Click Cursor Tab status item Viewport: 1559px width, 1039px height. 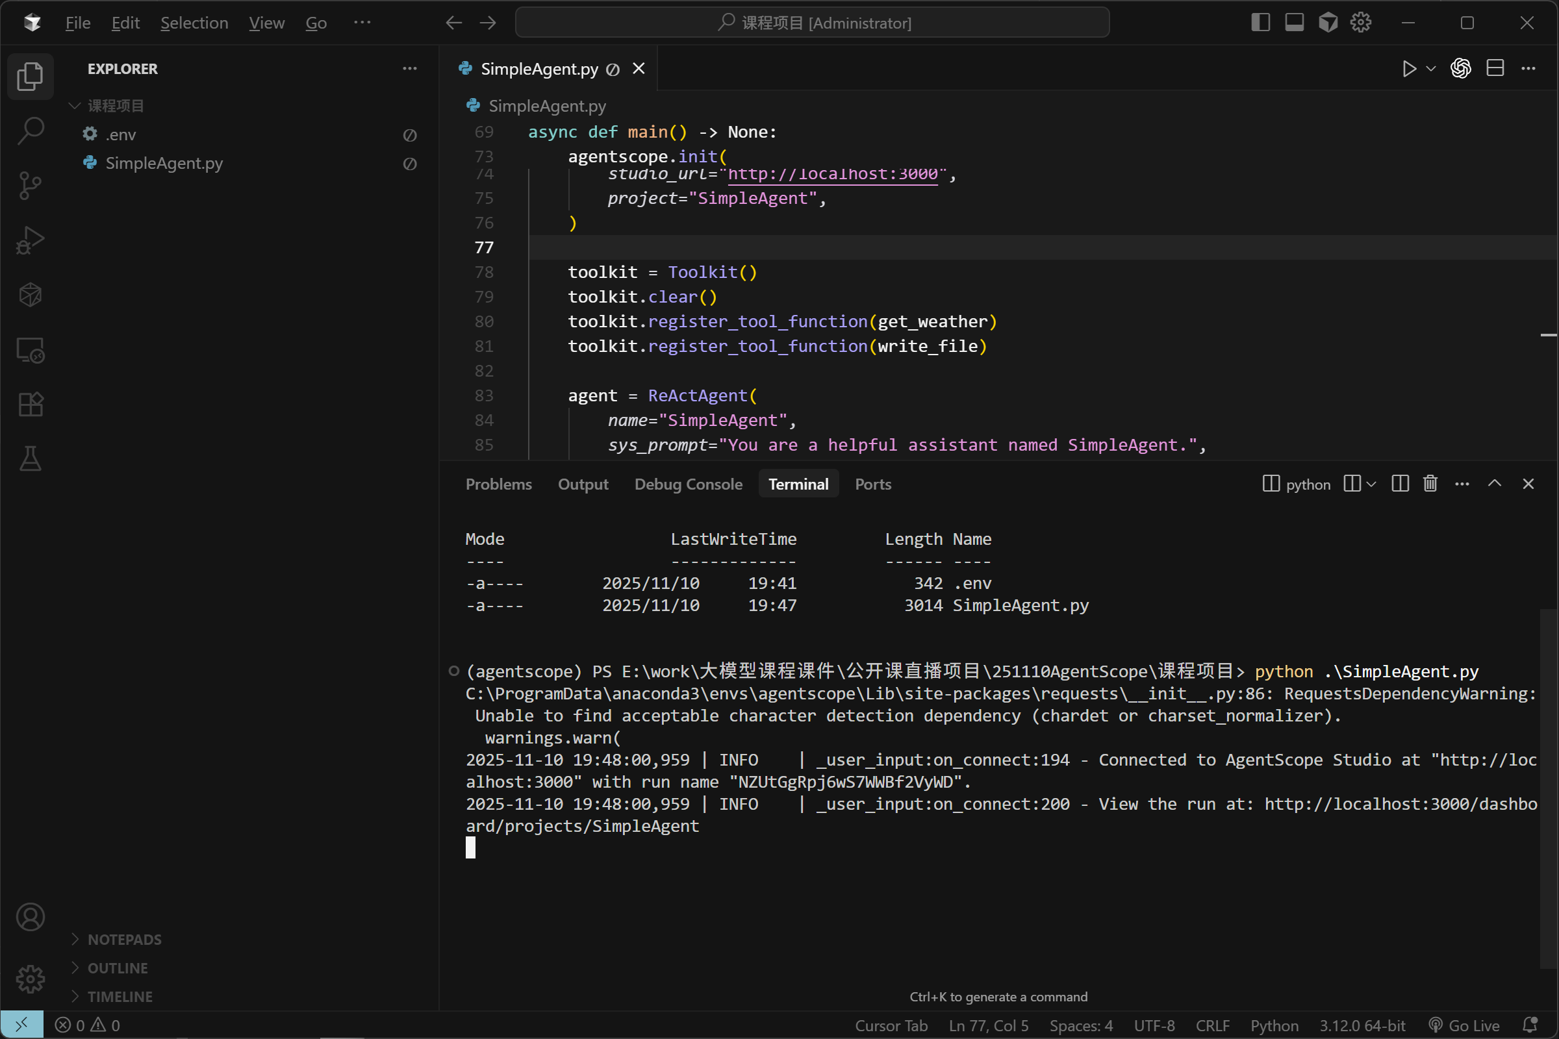click(891, 1025)
